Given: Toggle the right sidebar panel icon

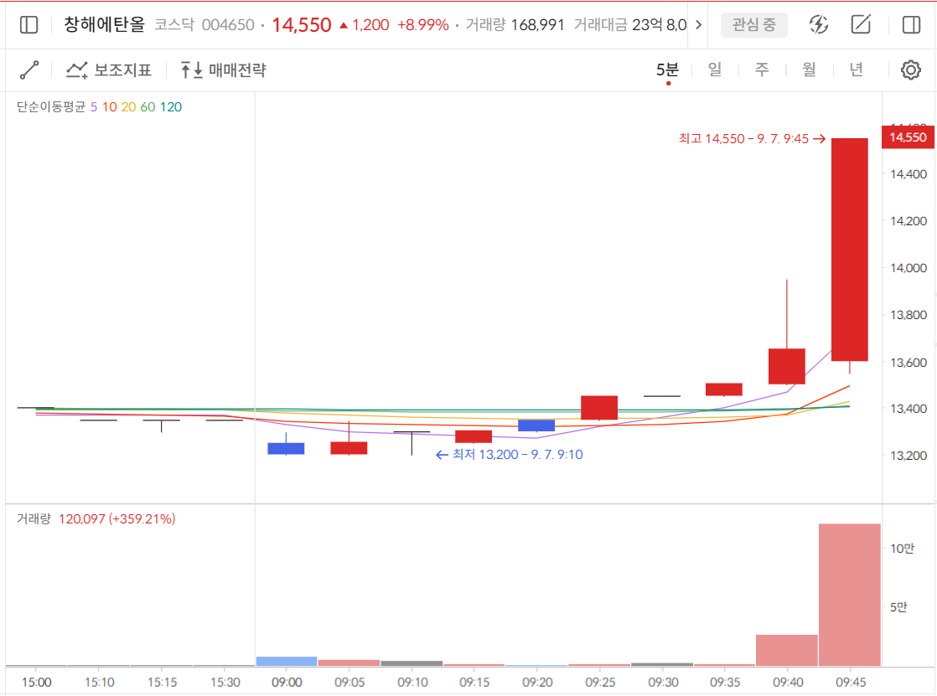Looking at the screenshot, I should [x=911, y=24].
